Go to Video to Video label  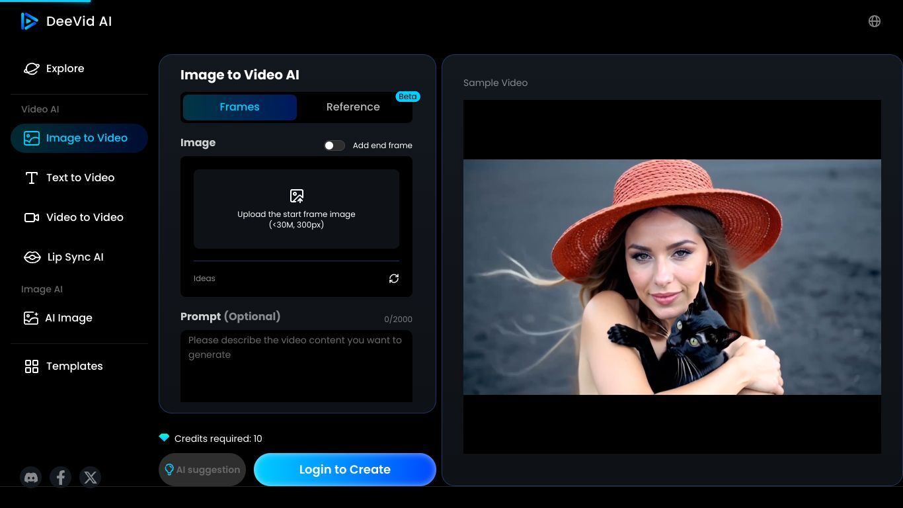85,218
